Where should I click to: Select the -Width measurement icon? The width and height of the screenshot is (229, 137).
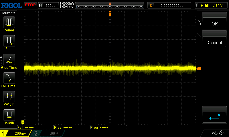(x=9, y=115)
